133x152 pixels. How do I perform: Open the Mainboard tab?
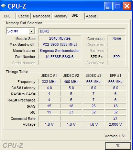pyautogui.click(x=42, y=16)
